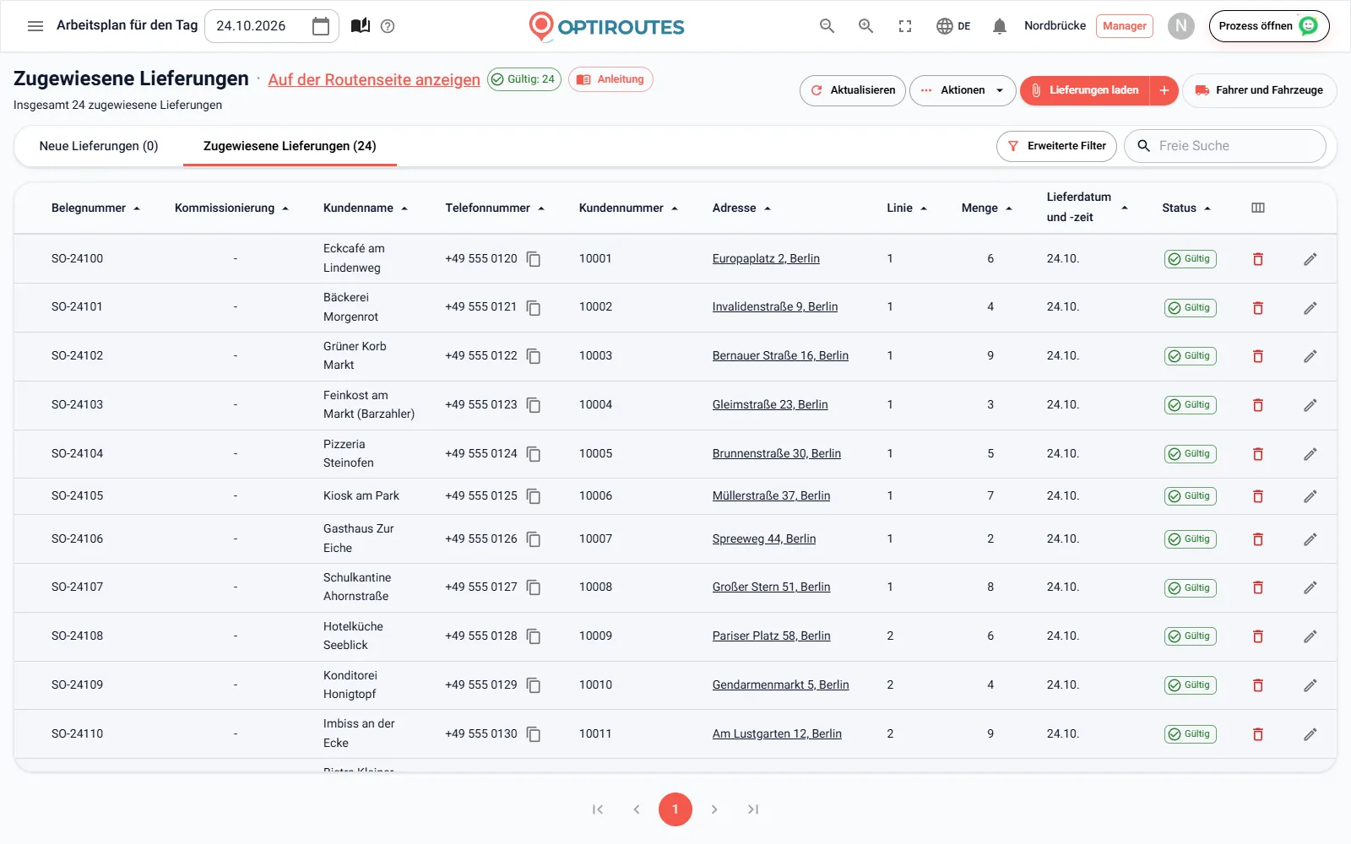Edit delivery SO-24104
1351x844 pixels.
pos(1310,454)
